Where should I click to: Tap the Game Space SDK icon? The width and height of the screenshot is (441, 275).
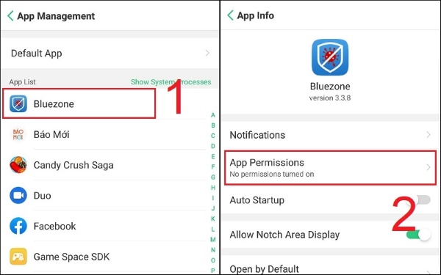coord(18,257)
